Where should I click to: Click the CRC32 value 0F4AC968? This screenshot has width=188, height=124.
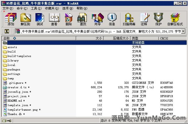point(166,110)
